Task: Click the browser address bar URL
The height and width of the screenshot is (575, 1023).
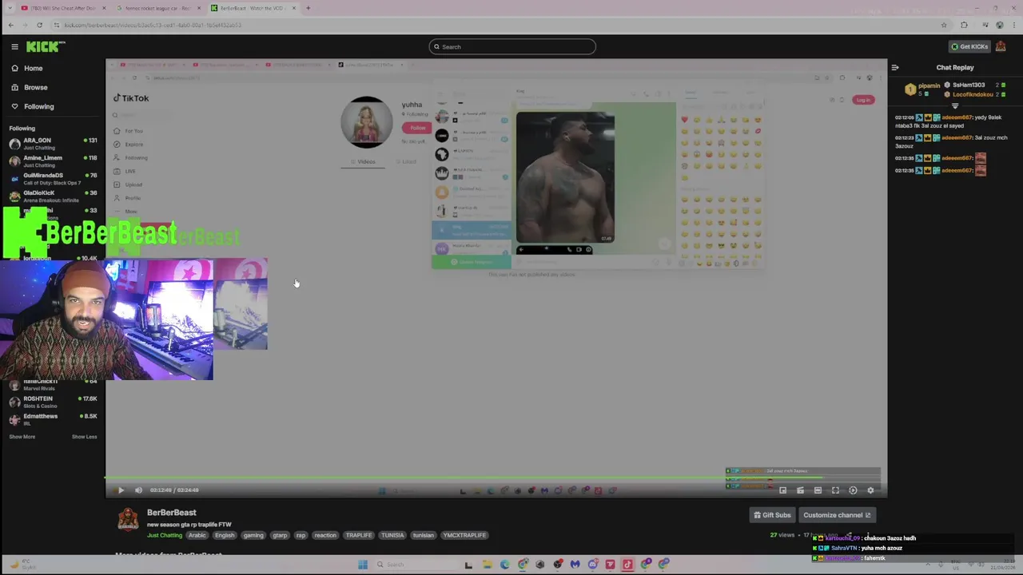Action: 153,25
